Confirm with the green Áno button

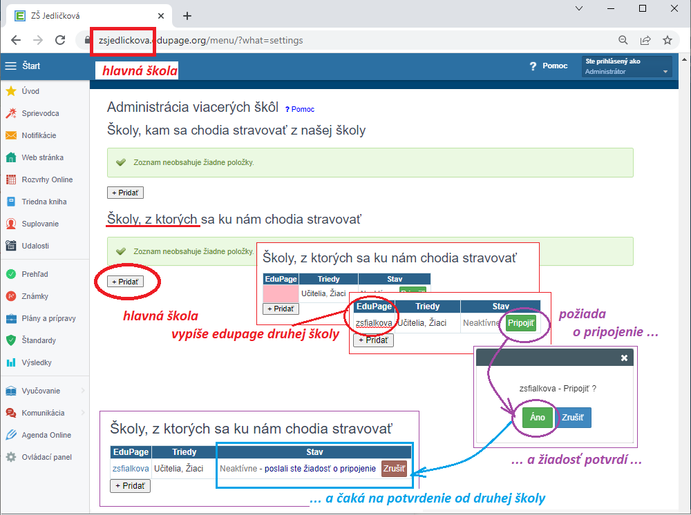click(x=537, y=417)
